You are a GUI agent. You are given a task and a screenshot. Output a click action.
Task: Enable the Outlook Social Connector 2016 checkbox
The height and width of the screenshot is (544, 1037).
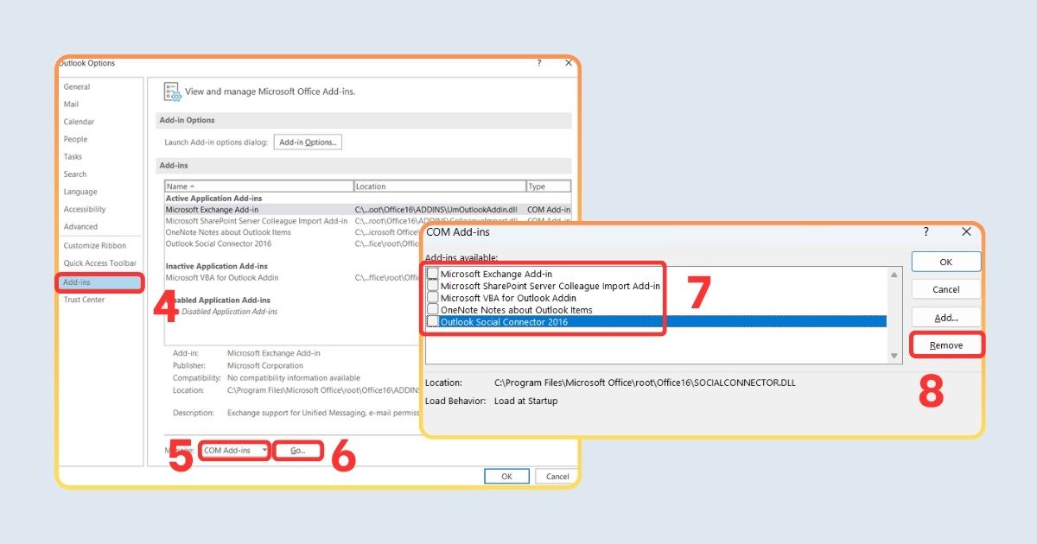pyautogui.click(x=431, y=321)
